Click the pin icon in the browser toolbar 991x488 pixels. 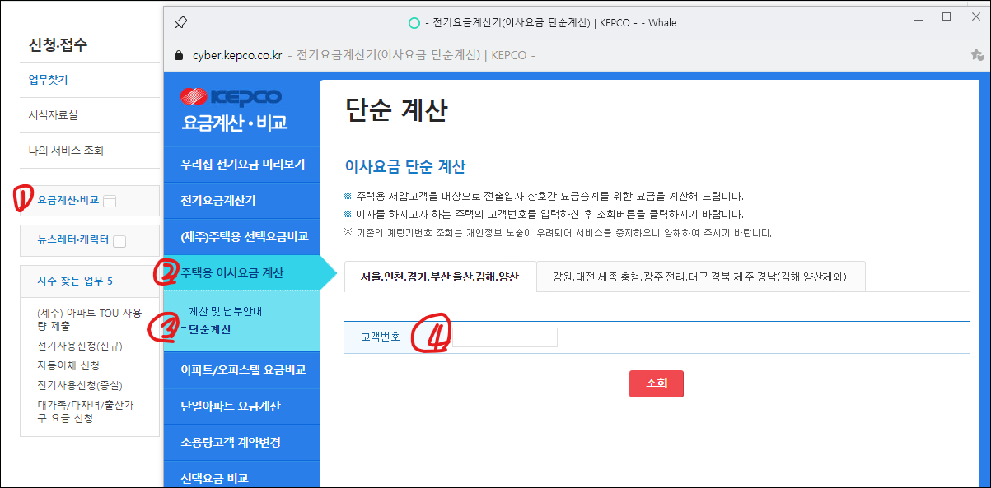point(180,23)
